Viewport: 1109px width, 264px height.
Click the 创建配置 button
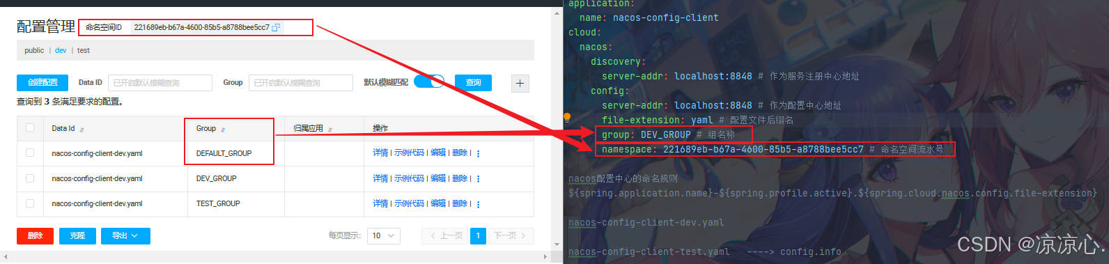(42, 82)
